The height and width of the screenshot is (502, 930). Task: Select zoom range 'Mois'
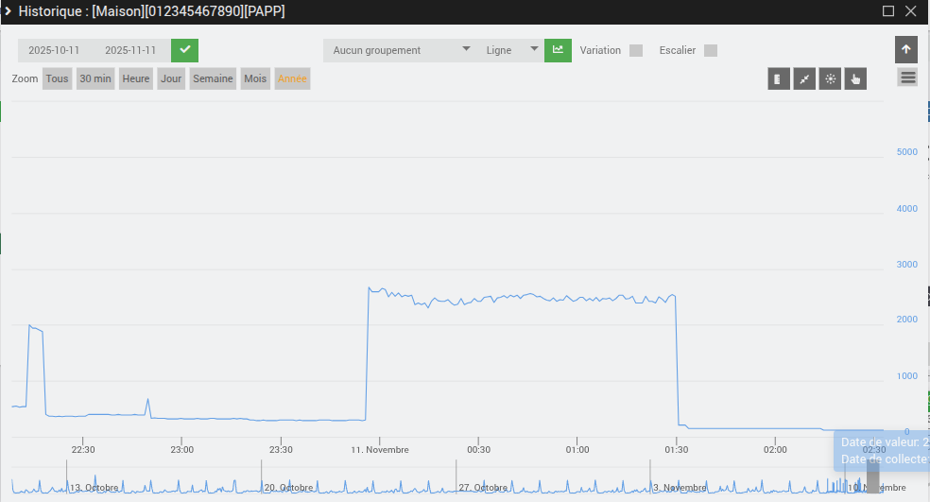coord(255,78)
